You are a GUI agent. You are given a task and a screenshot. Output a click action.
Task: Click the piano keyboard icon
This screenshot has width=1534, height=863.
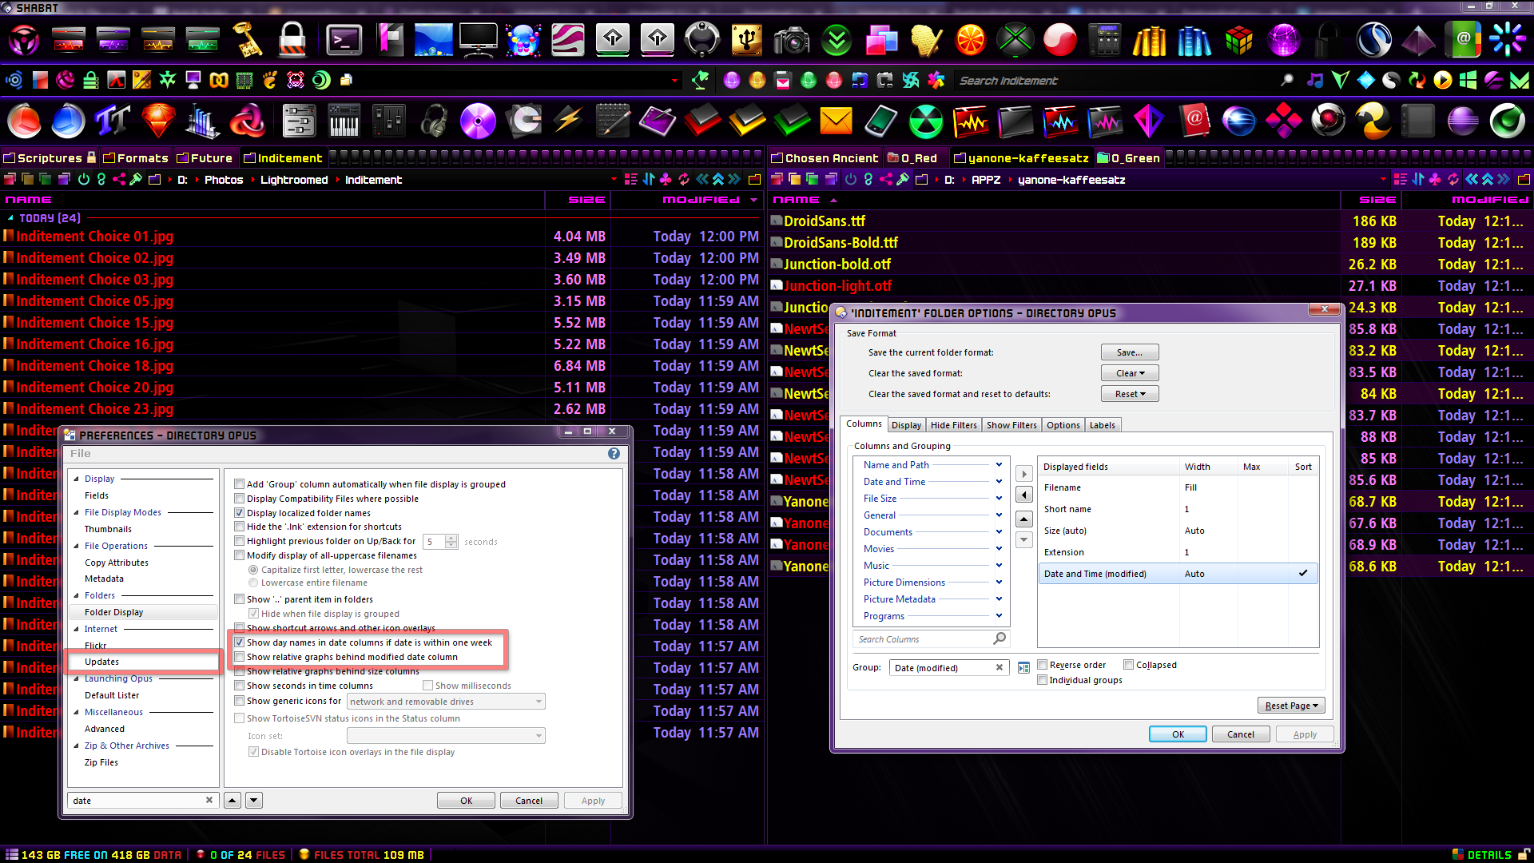pyautogui.click(x=344, y=121)
